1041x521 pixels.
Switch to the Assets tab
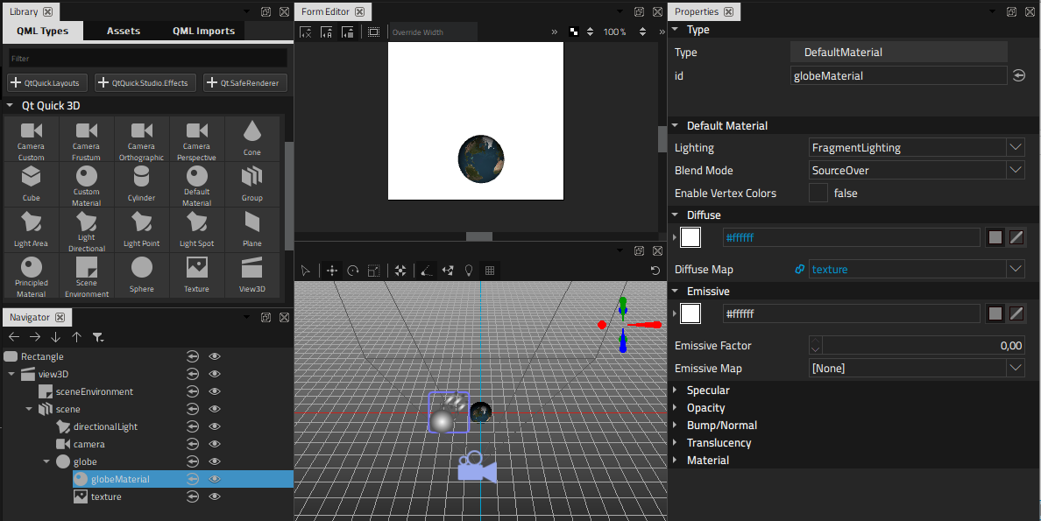[x=123, y=30]
